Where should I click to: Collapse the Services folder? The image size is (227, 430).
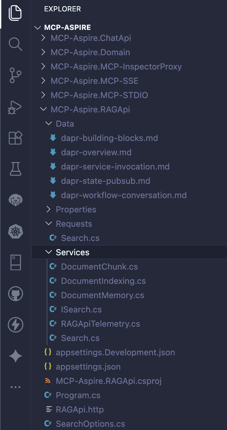(x=48, y=252)
